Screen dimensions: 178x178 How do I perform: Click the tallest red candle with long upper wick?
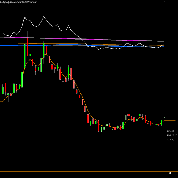27,47
